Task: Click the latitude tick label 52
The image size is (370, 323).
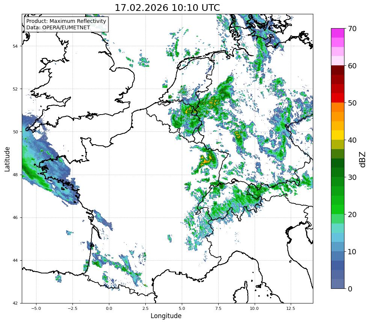Action: pos(15,89)
